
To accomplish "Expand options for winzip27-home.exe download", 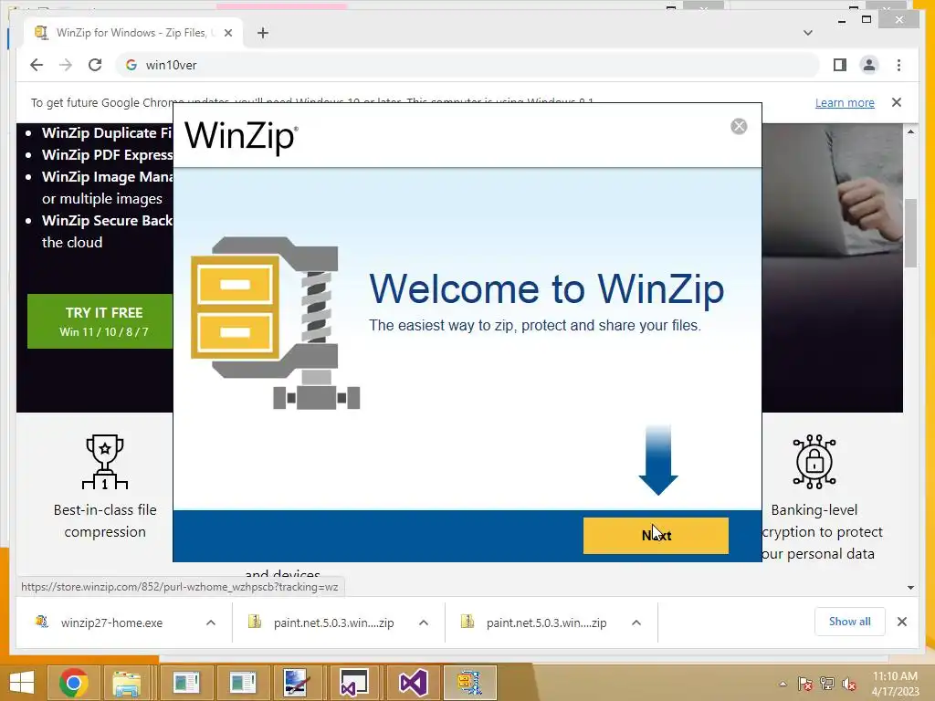I will 211,623.
